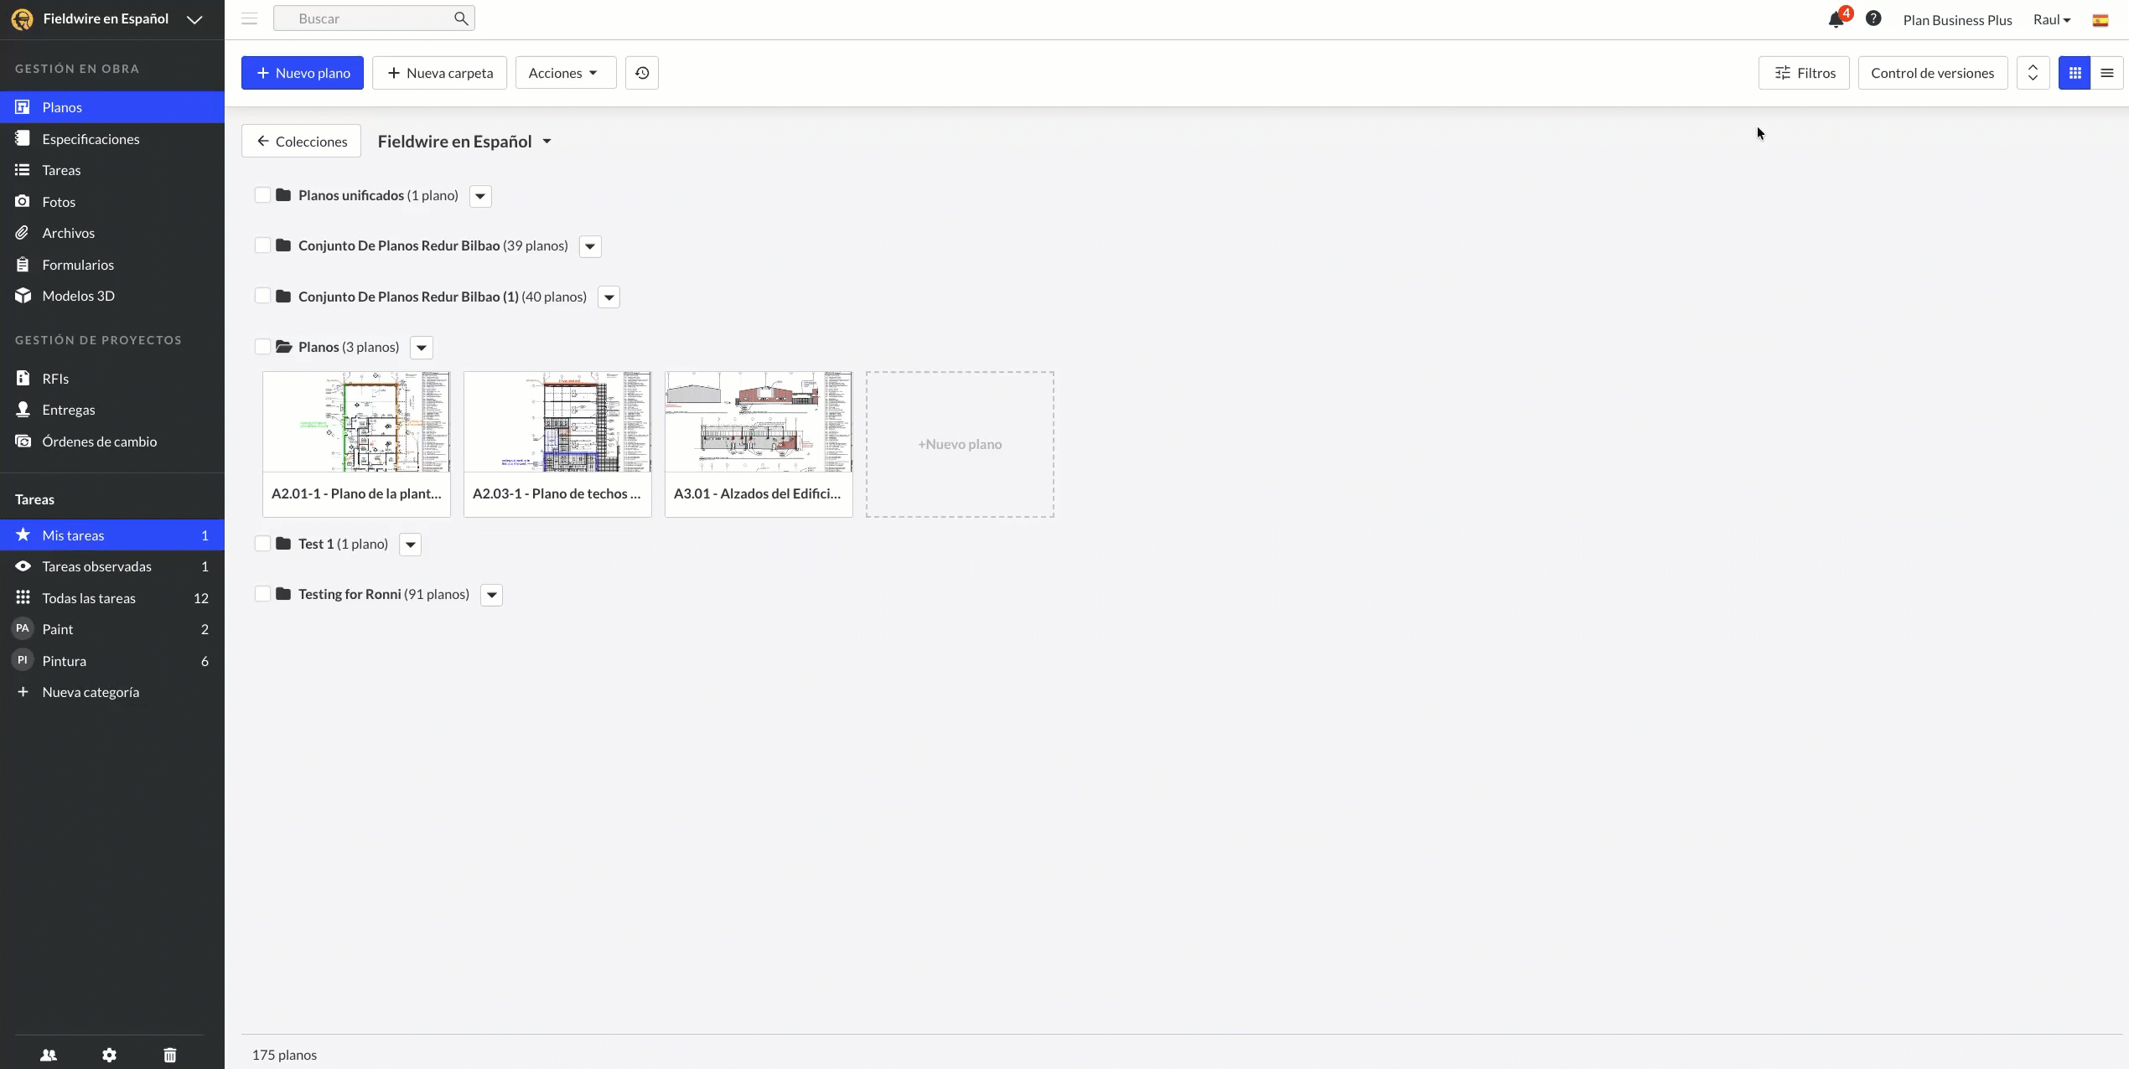Open project settings gear icon
This screenshot has width=2129, height=1069.
pos(109,1055)
